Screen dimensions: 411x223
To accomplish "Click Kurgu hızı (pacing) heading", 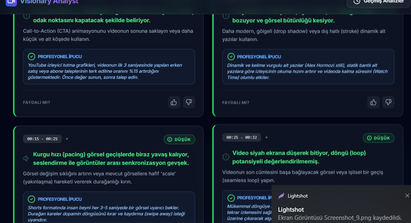I will (x=111, y=158).
